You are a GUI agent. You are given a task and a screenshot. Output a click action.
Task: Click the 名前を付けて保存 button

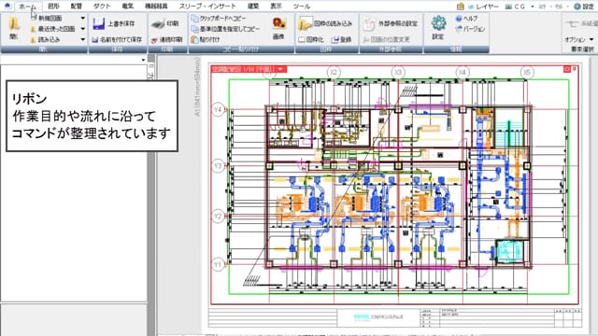117,39
